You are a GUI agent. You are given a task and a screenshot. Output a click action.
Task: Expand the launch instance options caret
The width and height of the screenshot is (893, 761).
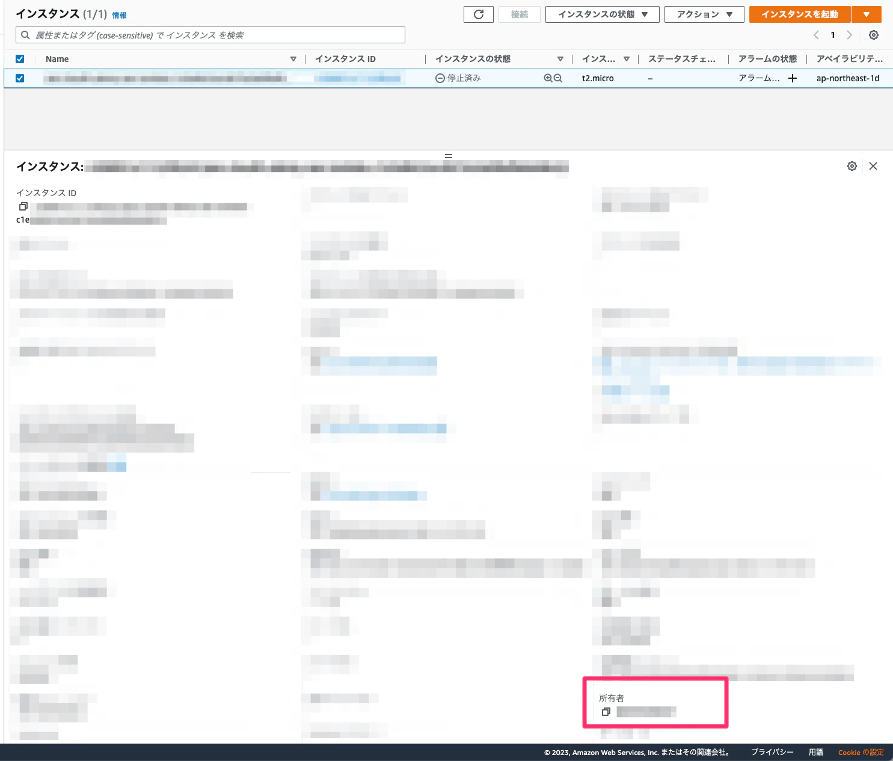pos(866,14)
